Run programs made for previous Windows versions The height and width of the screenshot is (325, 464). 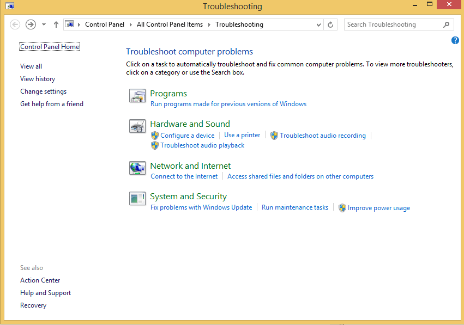pyautogui.click(x=228, y=104)
